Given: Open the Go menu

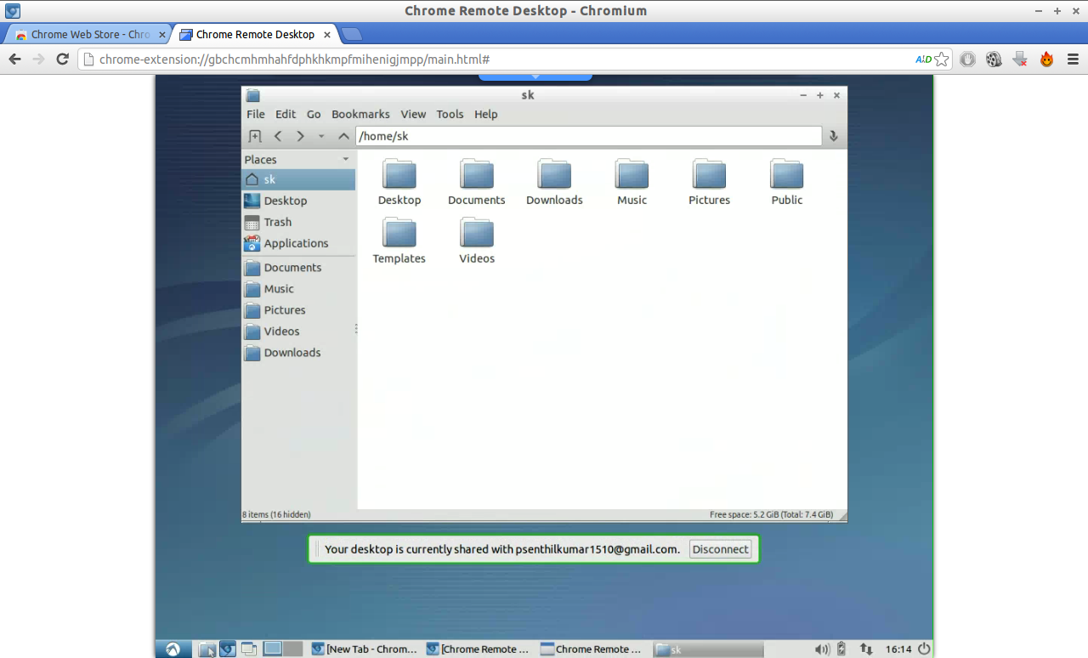Looking at the screenshot, I should [x=314, y=114].
